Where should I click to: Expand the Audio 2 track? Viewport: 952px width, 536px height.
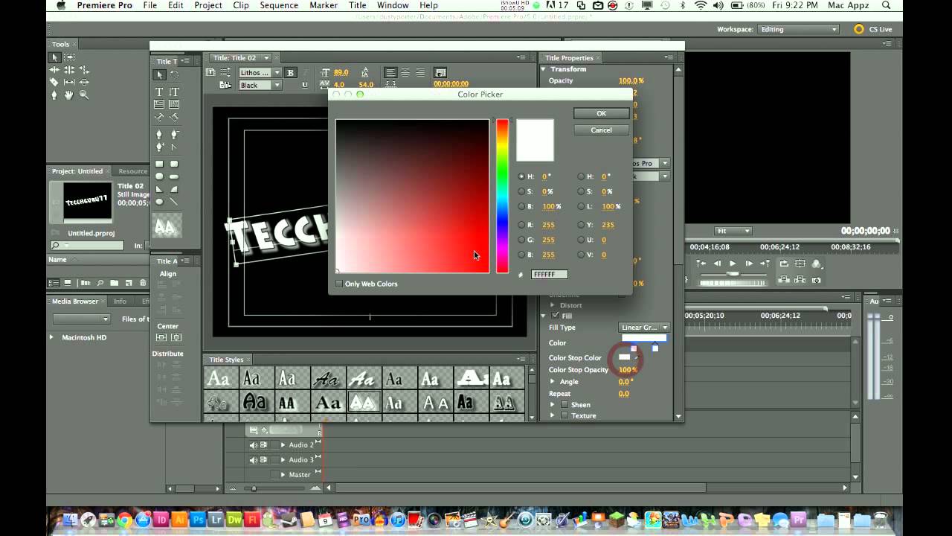[x=283, y=445]
